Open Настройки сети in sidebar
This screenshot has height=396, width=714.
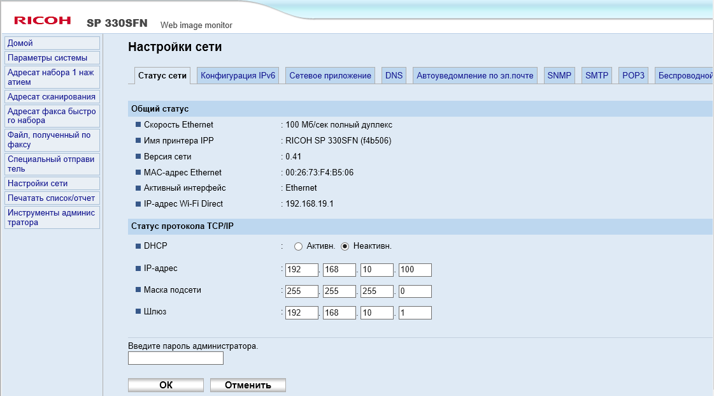[52, 183]
